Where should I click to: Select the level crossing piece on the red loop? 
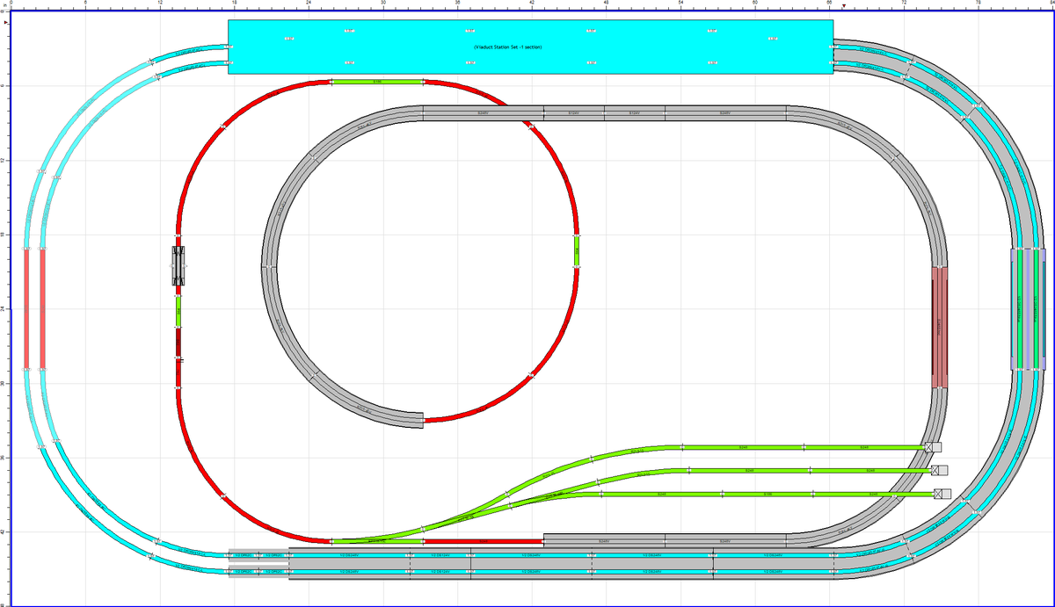click(x=178, y=265)
